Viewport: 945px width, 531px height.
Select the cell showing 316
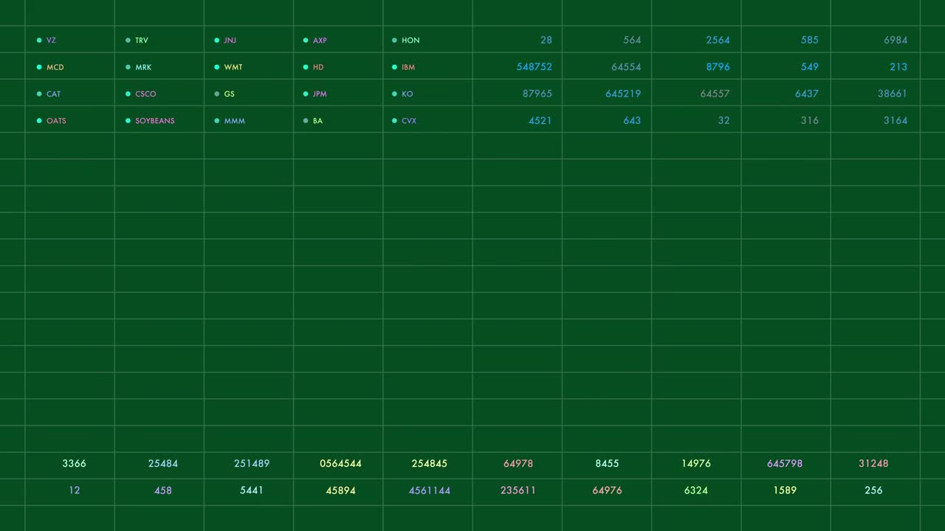tap(786, 119)
